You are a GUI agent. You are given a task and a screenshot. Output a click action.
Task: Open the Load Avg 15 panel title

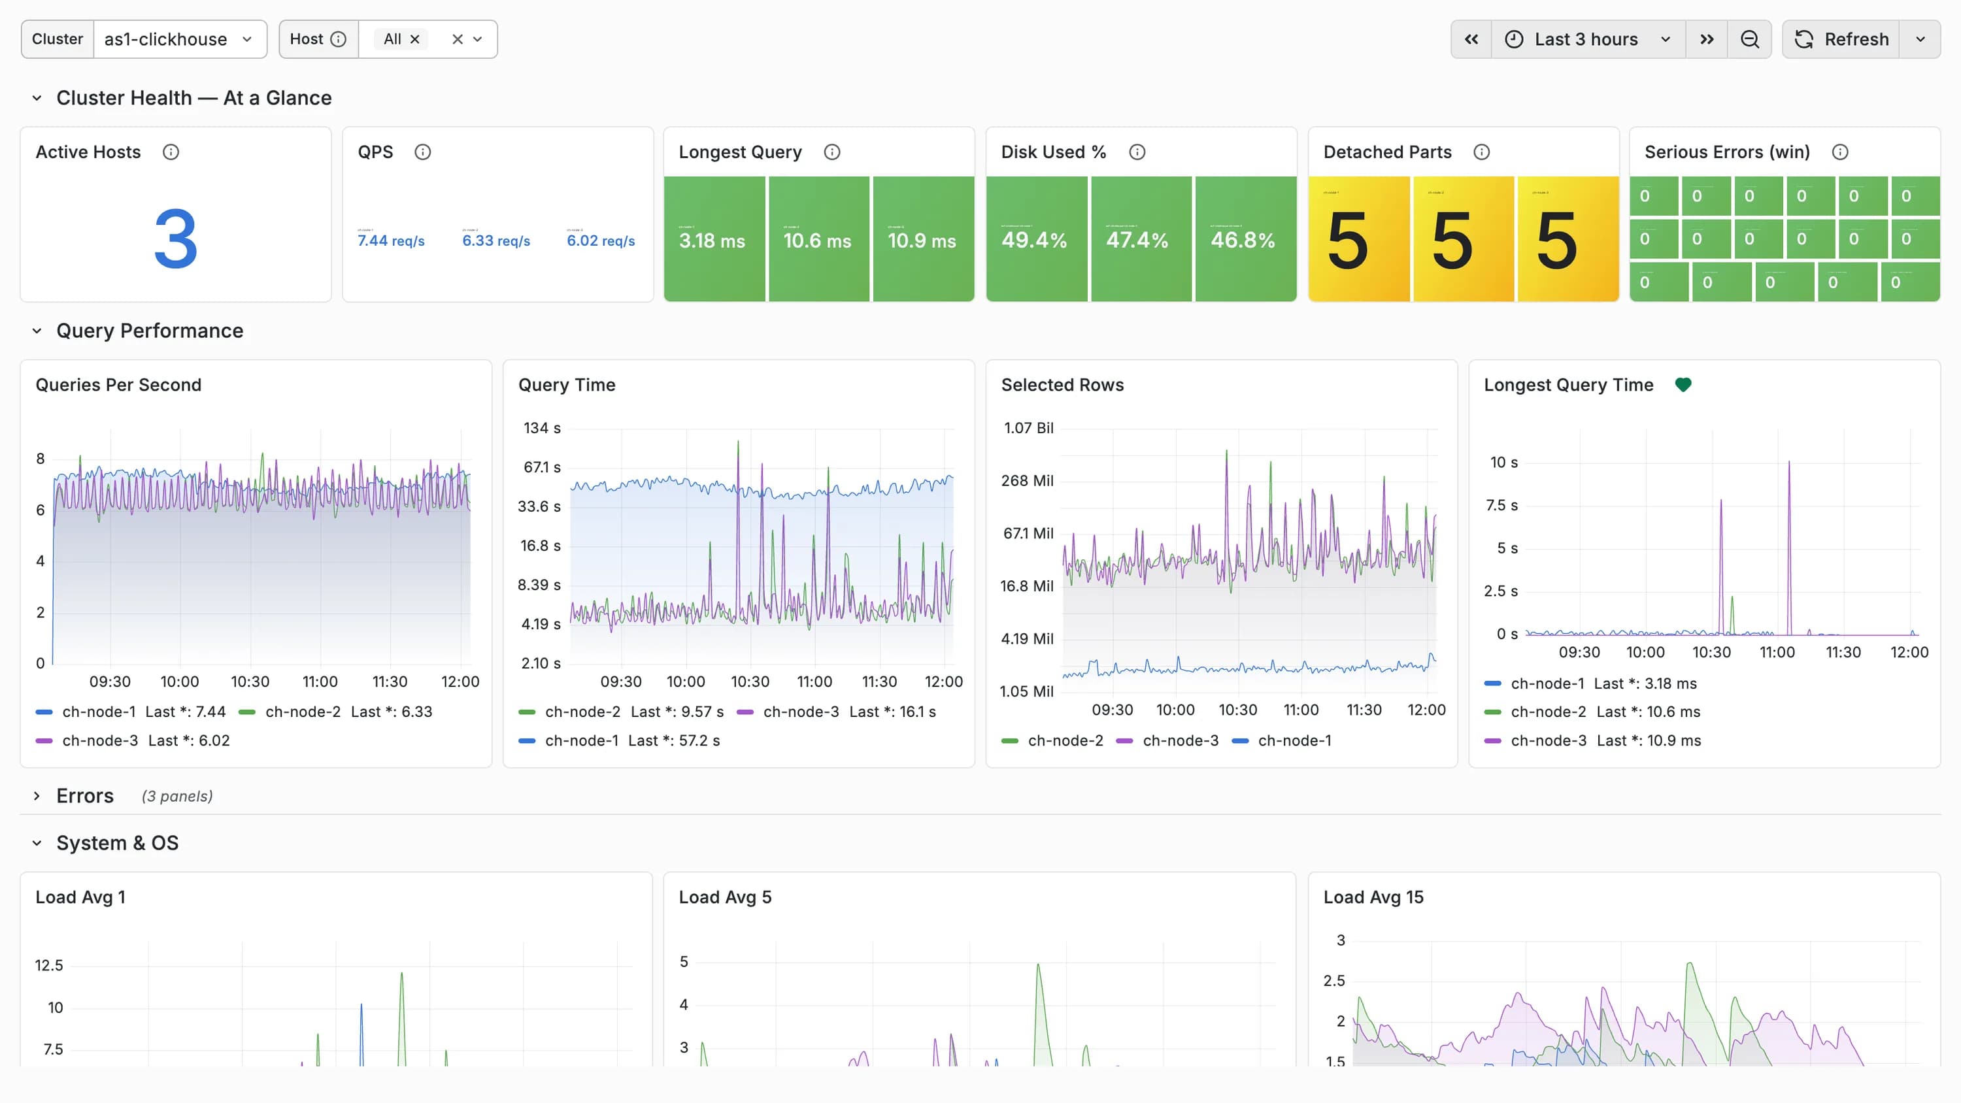point(1373,897)
